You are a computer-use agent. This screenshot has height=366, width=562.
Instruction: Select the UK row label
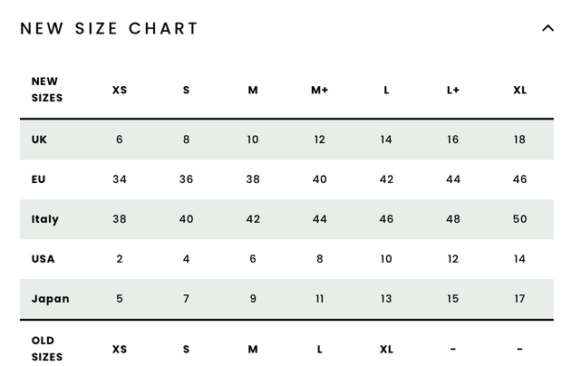point(39,140)
